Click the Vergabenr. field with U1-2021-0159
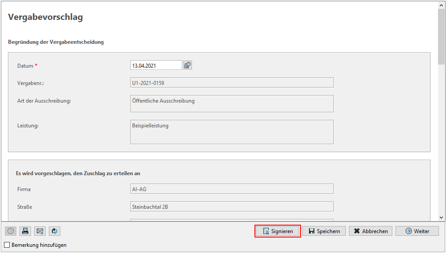 (232, 83)
